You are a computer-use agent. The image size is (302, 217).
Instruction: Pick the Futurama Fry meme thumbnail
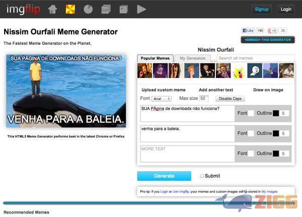tap(191, 71)
